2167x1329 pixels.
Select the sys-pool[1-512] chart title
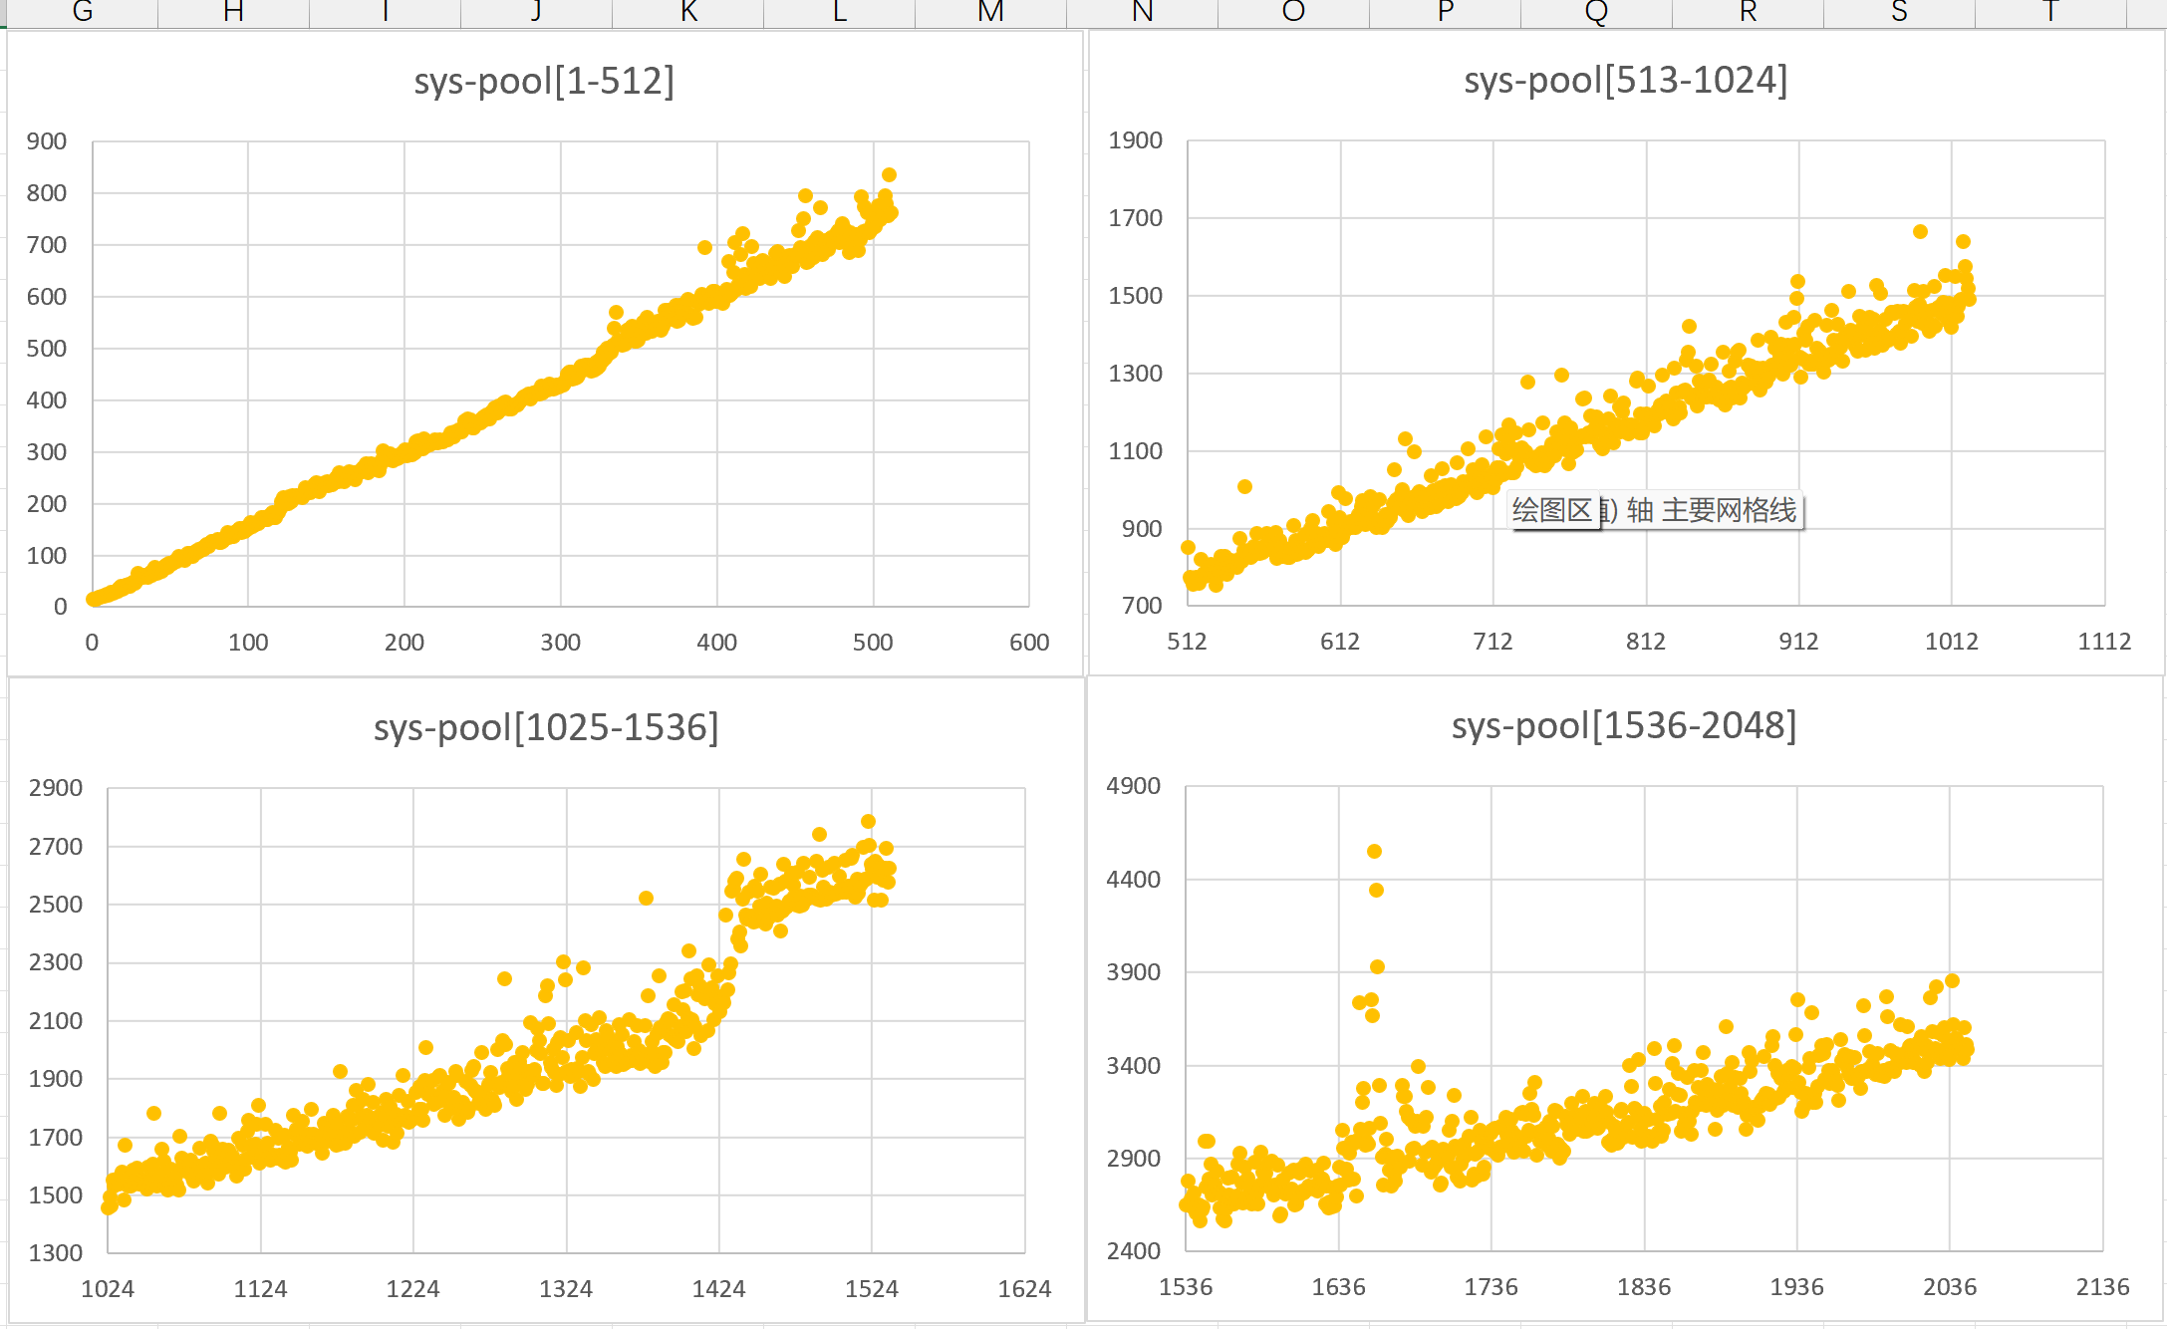[544, 81]
